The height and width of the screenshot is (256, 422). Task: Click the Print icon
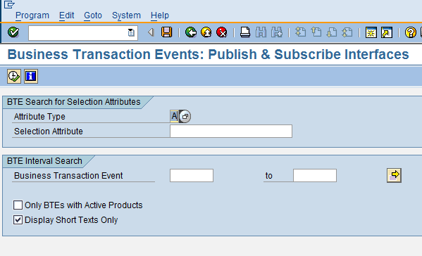[245, 32]
